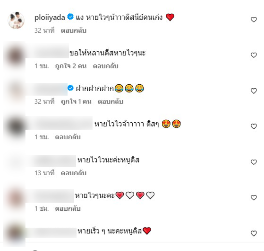
Task: Like the 'หายไวไวจ้าาาาา ดิสๆ' comment
Action: tap(254, 127)
